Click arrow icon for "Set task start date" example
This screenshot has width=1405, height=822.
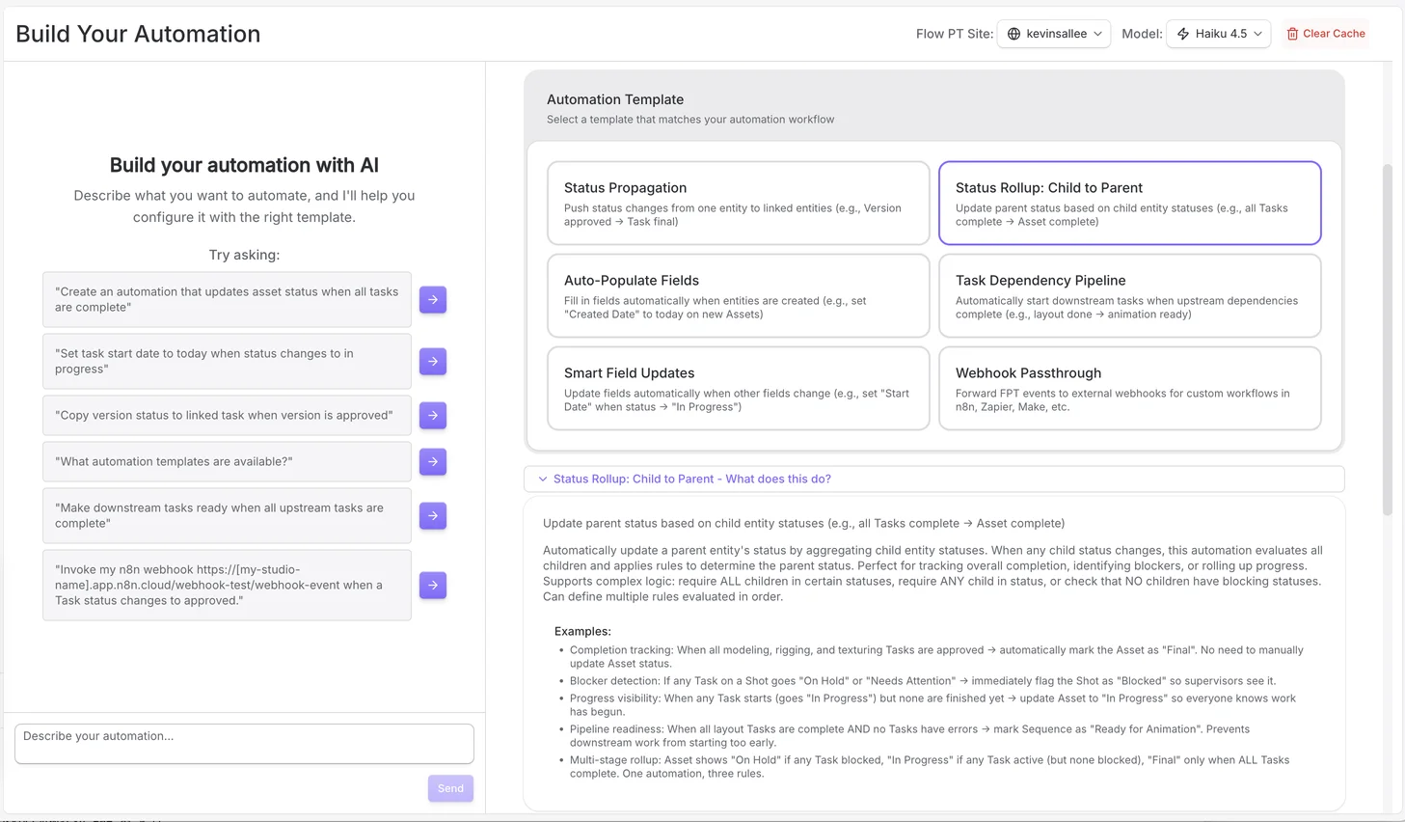(432, 361)
